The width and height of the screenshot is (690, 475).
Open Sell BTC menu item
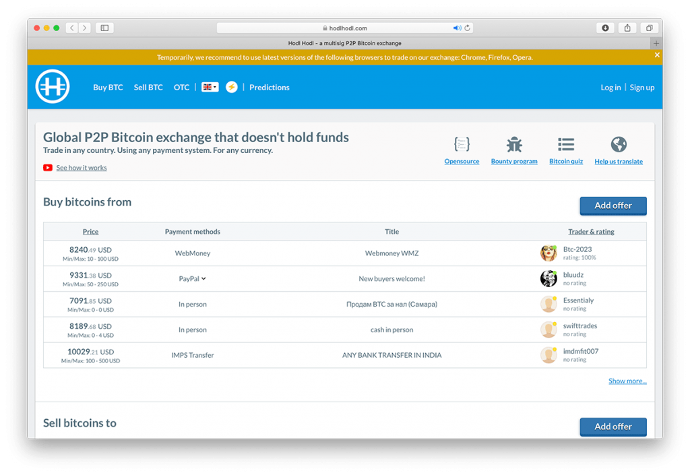pos(148,88)
